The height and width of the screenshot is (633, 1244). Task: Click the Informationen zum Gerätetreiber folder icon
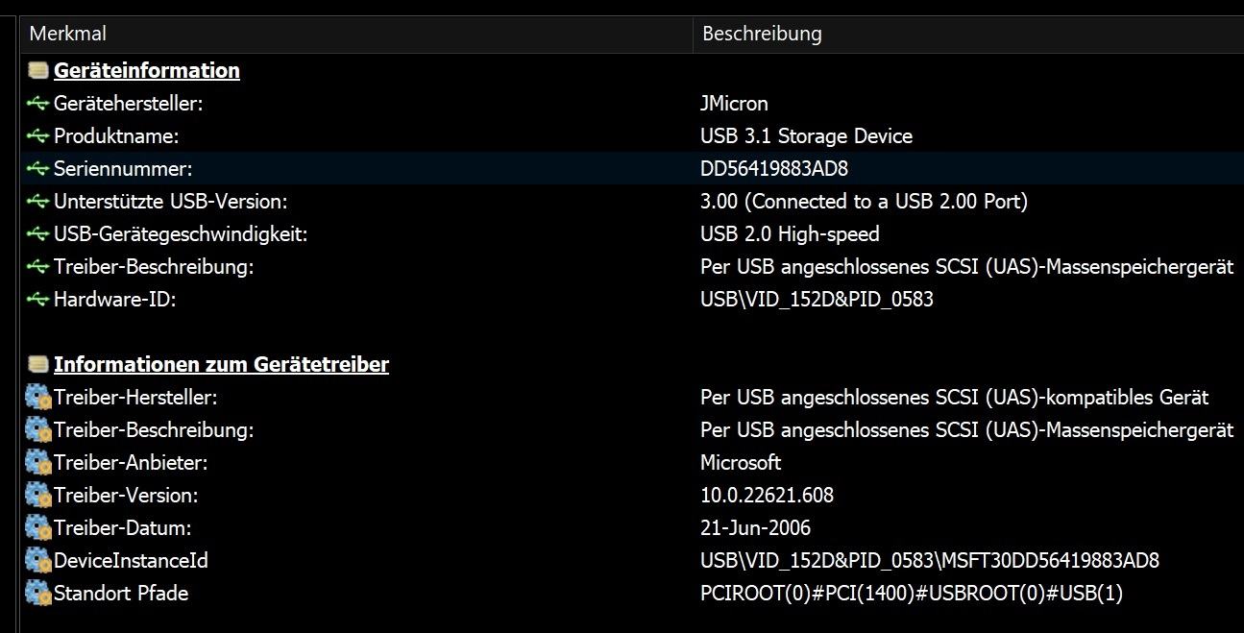pos(38,365)
